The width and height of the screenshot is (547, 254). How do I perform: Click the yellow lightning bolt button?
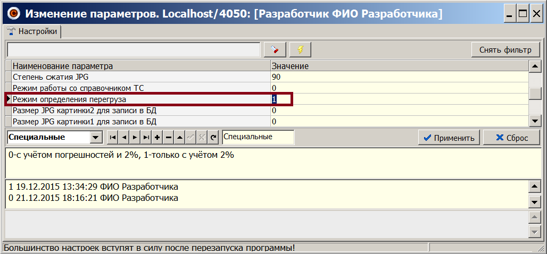(x=300, y=50)
